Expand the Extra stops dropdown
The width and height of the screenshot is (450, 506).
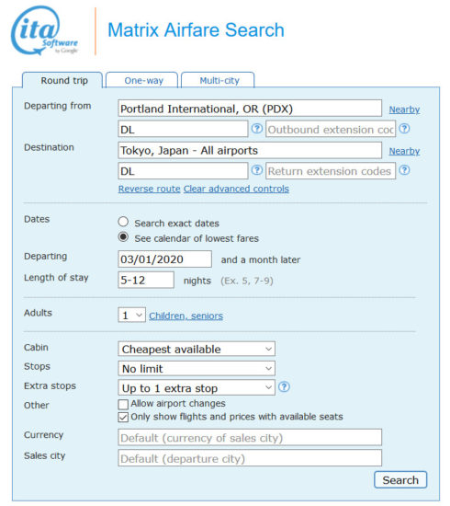(x=197, y=387)
